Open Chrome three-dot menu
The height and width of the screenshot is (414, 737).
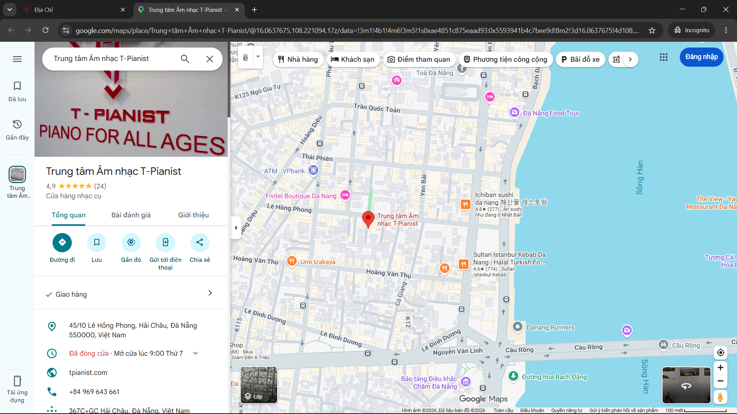726,30
